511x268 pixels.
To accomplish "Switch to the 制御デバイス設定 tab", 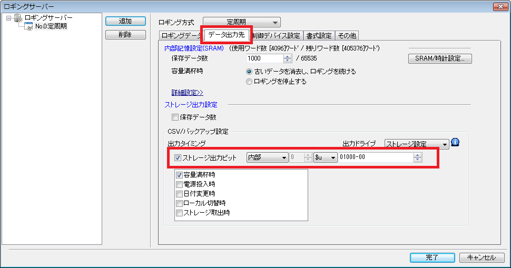I will coord(276,36).
